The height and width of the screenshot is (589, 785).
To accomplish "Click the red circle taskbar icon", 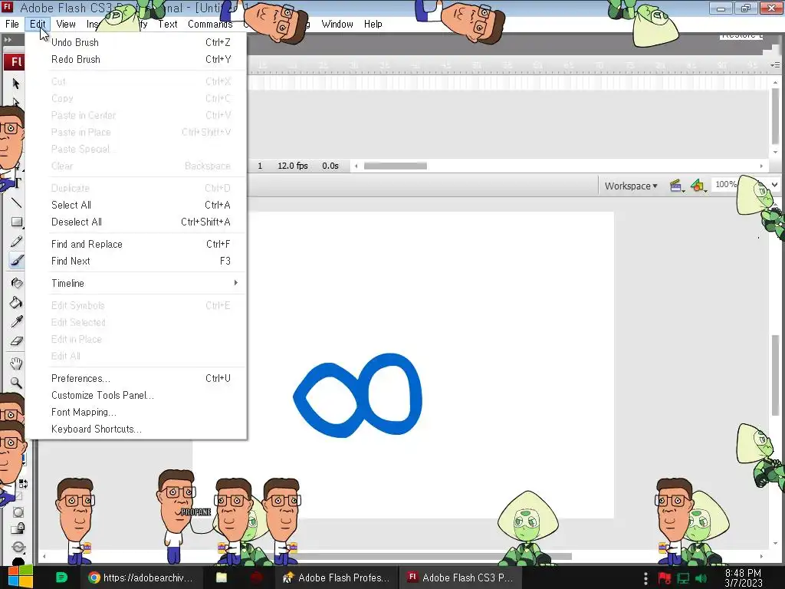I will [256, 577].
